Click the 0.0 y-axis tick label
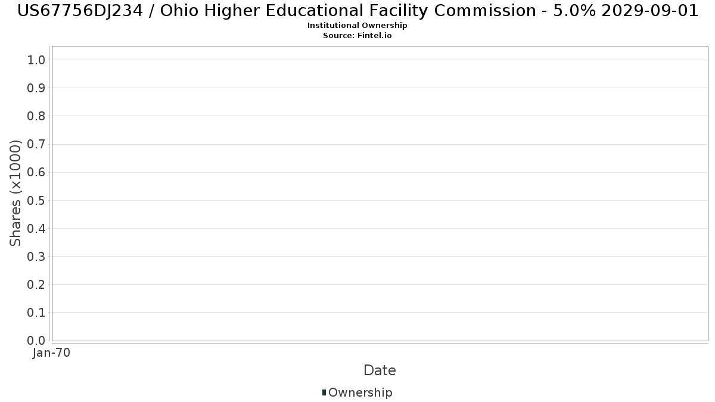Screen dimensions: 715x402 click(36, 341)
